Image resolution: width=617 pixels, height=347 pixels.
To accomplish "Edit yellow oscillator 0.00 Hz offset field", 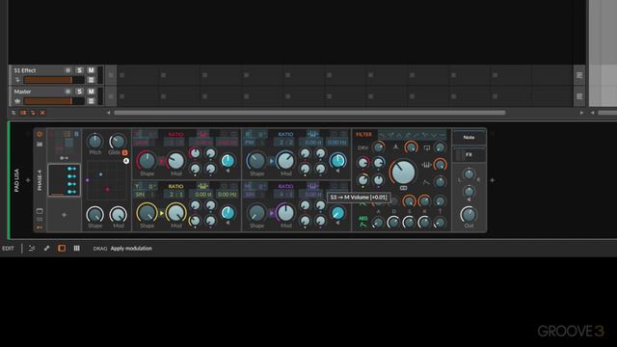I will (x=228, y=195).
